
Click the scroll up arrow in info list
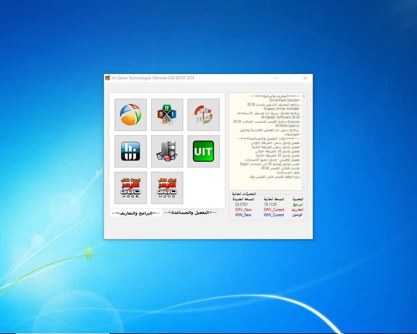pos(304,96)
